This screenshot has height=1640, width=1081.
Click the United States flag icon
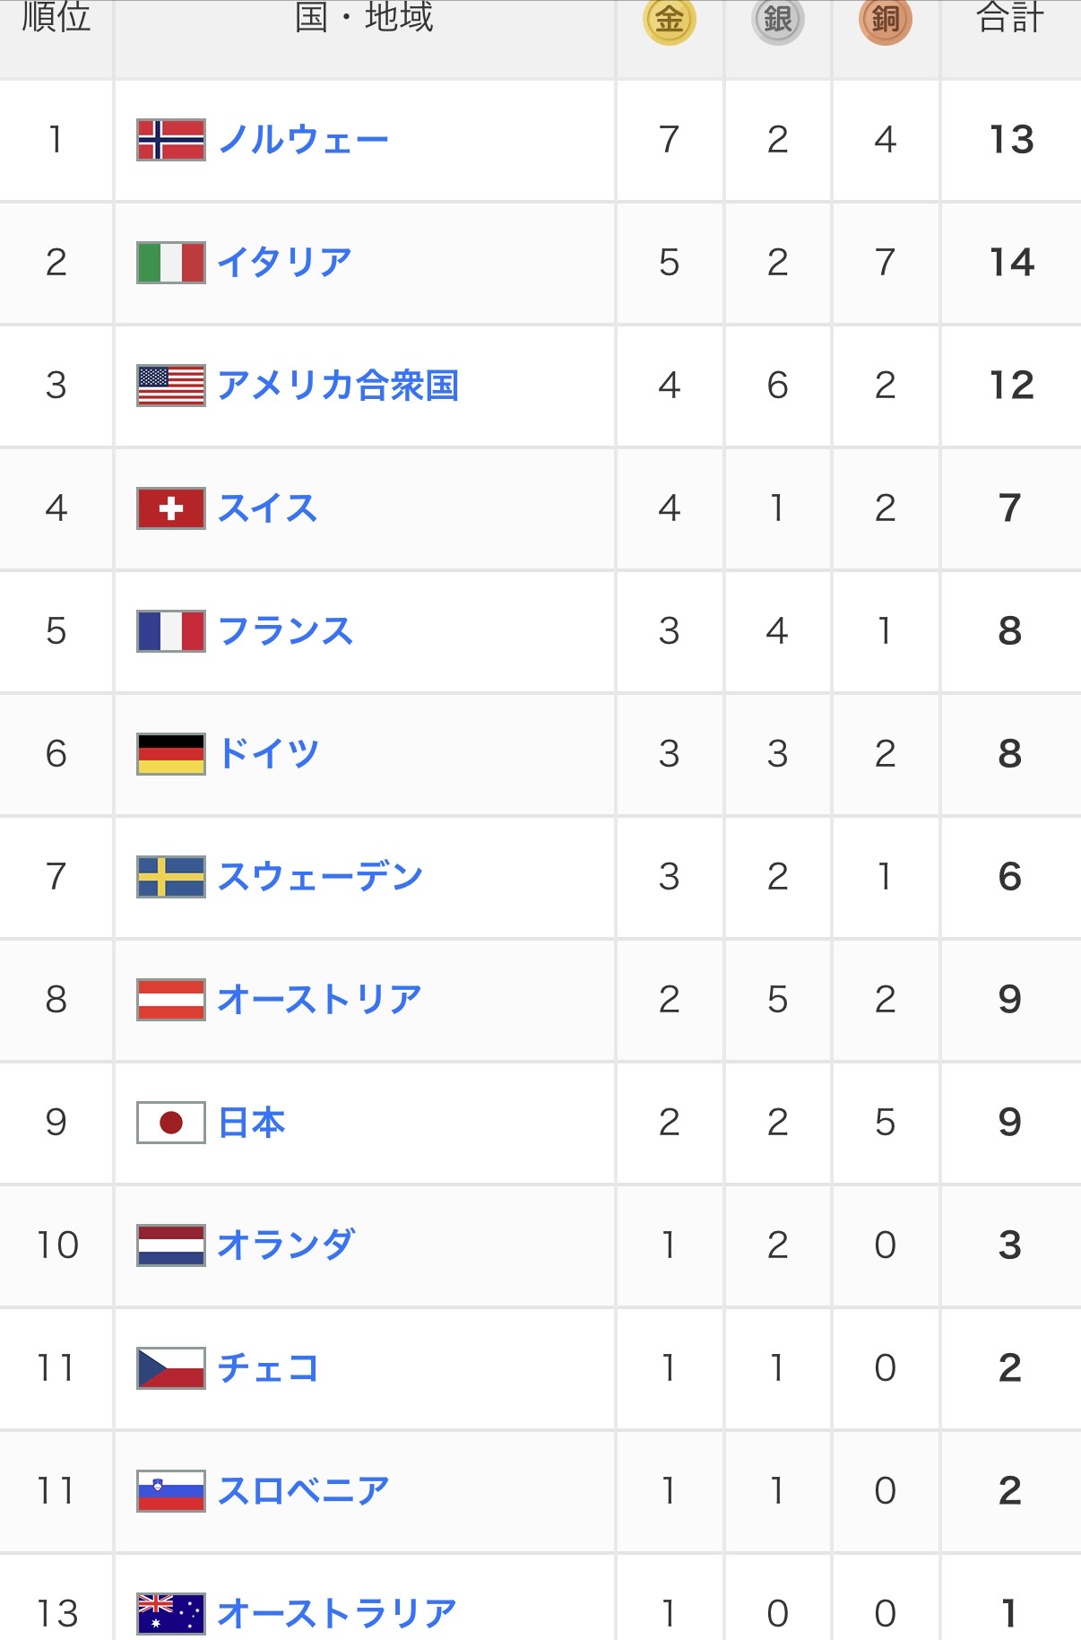click(170, 386)
